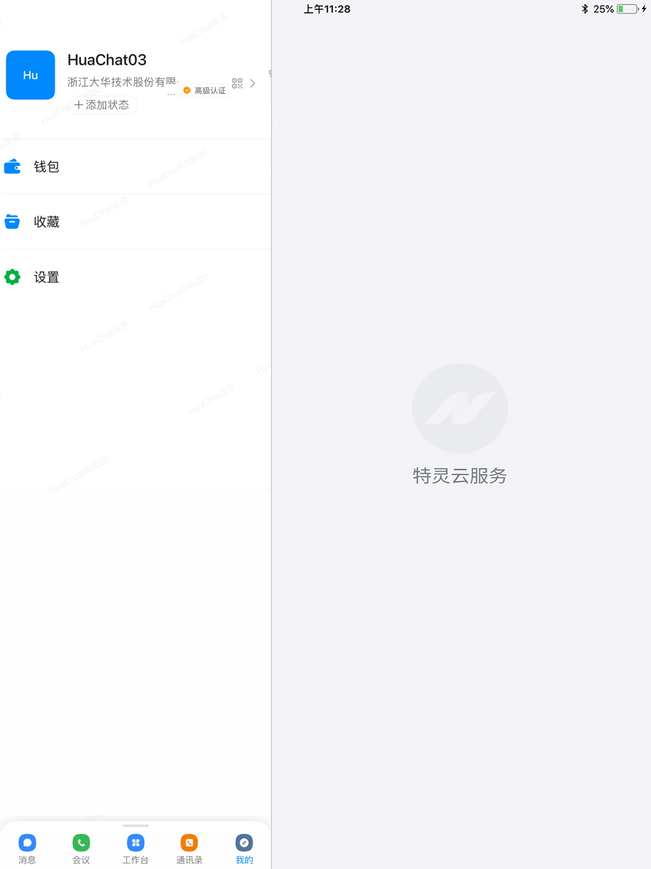Click the battery status indicator
This screenshot has height=869, width=651.
(628, 9)
